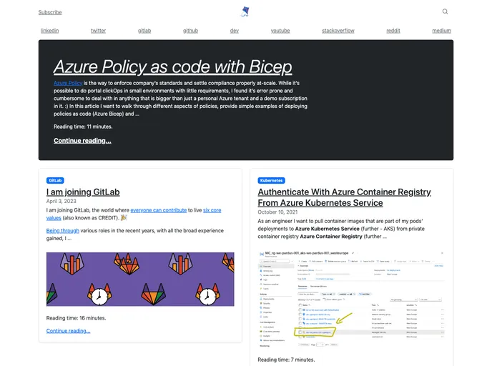
Task: Open the gitlab nav link
Action: (x=144, y=31)
